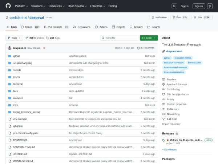Image resolution: width=218 pixels, height=164 pixels.
Task: Open the .pre-commit-config.yaml file
Action: 25,133
